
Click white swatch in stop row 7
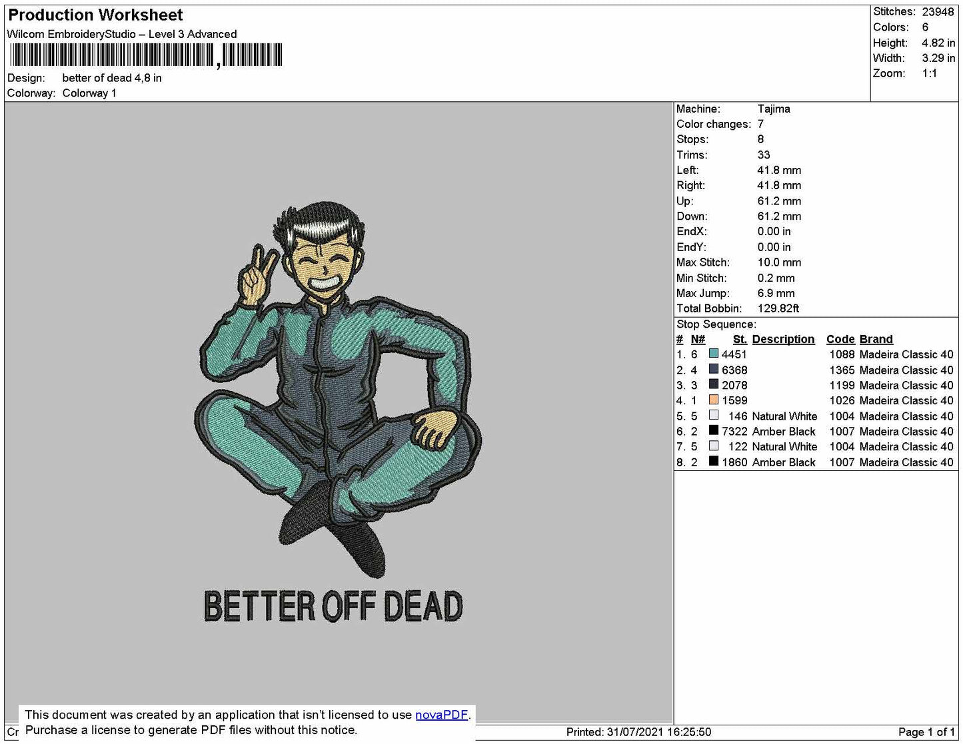(x=714, y=446)
